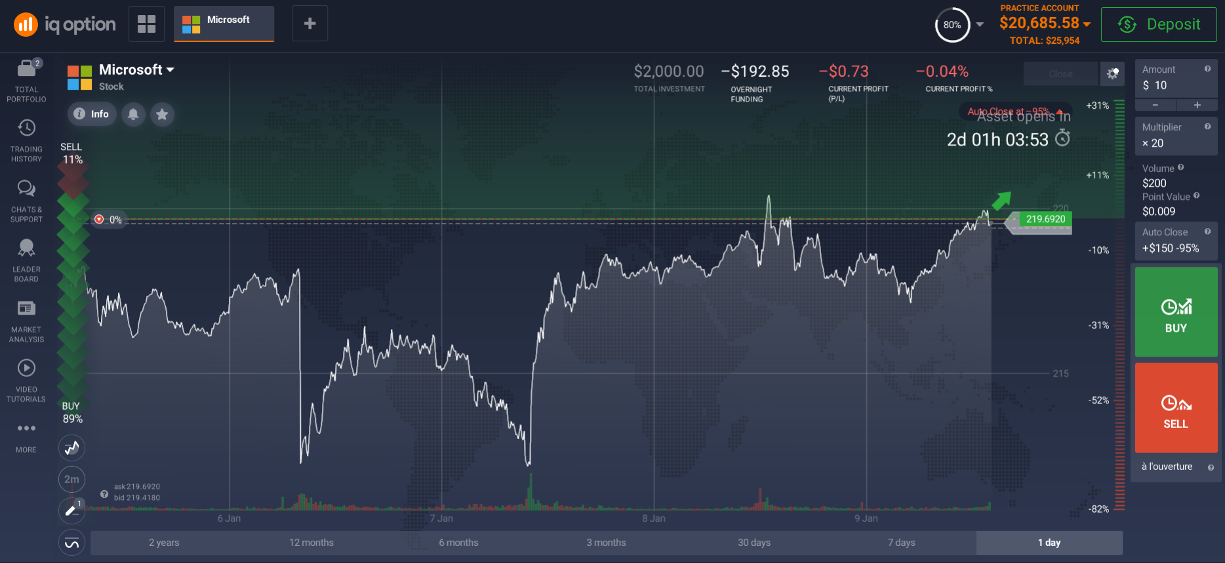Click the red SELL button
1225x563 pixels.
[x=1176, y=408]
